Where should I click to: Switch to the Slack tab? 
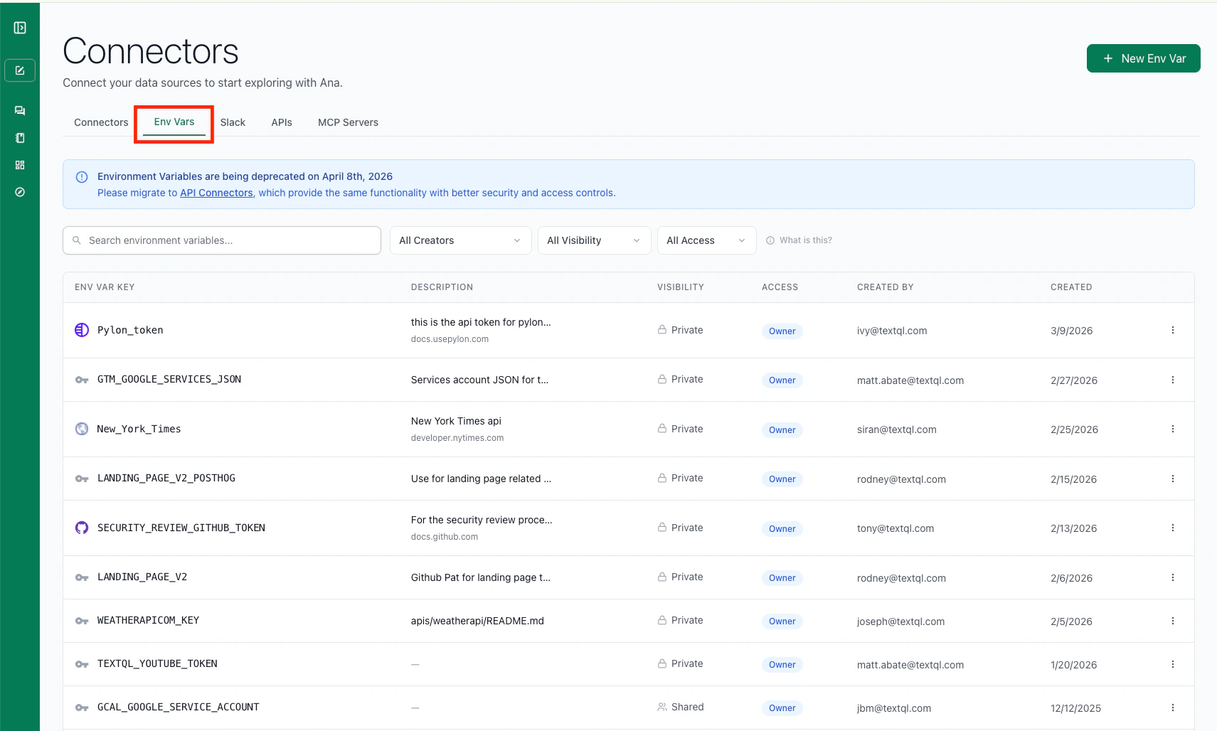coord(233,122)
